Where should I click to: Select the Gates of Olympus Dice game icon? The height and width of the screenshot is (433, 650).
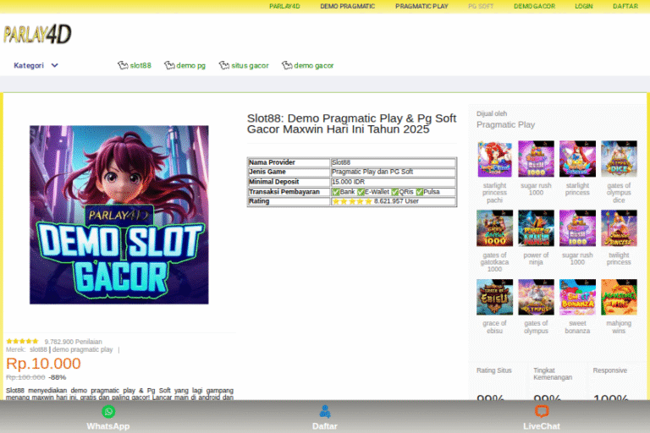click(x=619, y=159)
